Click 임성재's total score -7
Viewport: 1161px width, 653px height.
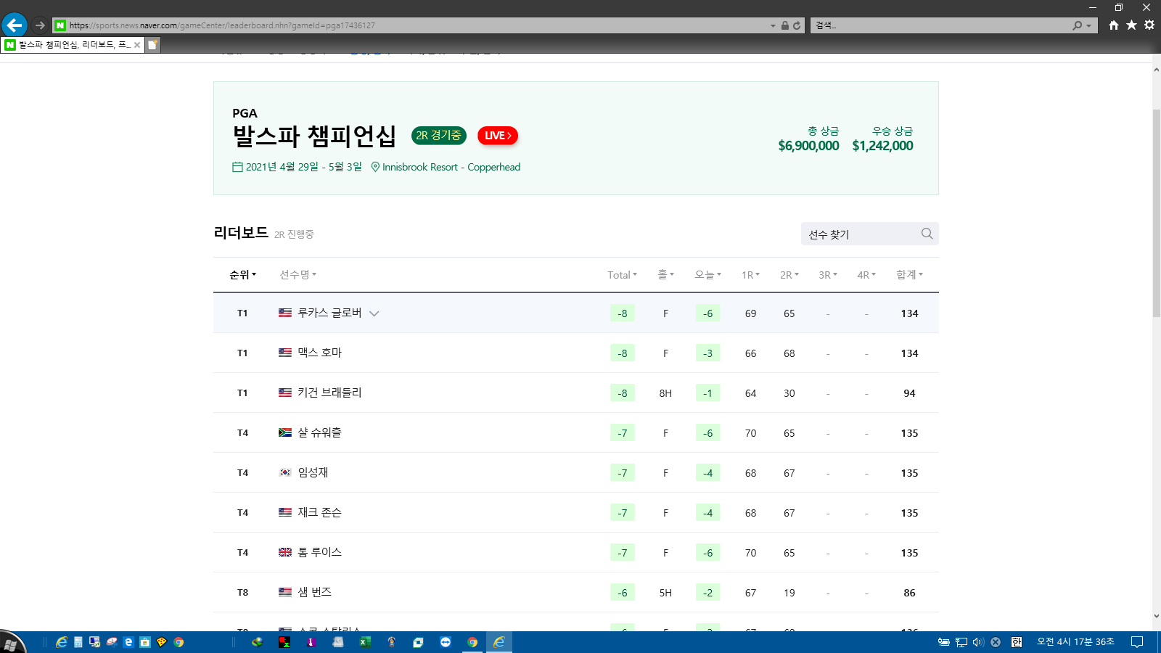(623, 473)
